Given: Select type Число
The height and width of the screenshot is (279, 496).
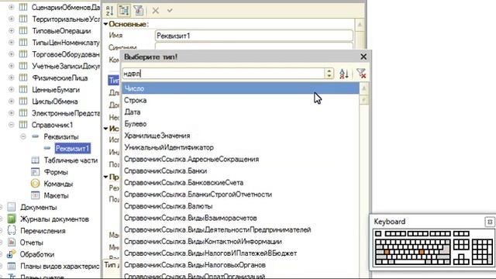Looking at the screenshot, I should 240,88.
